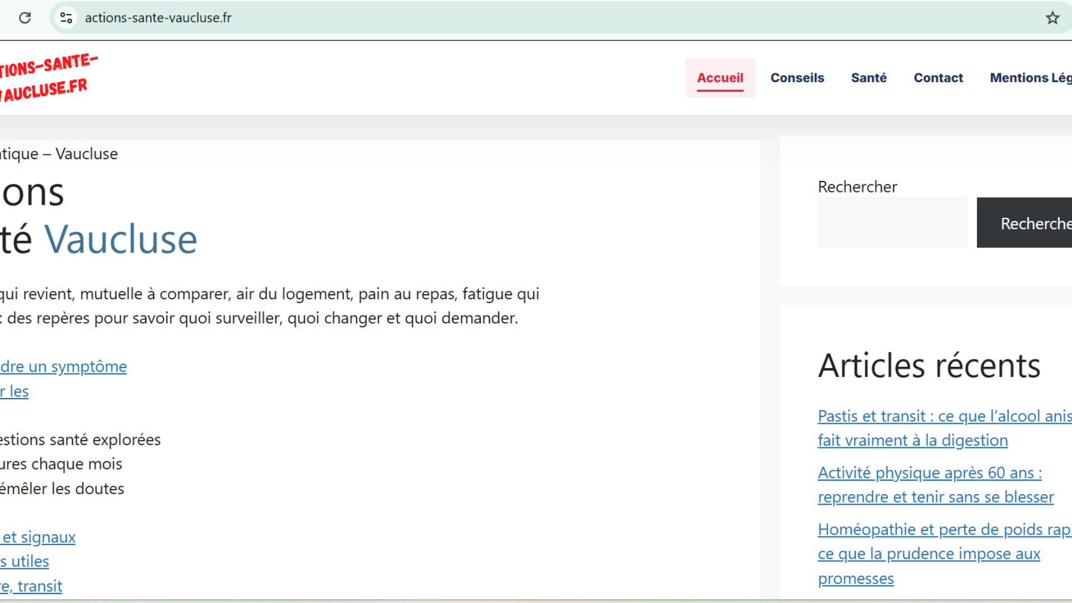This screenshot has width=1072, height=603.
Task: Open Activité physique après 60 ans article
Action: (x=936, y=485)
